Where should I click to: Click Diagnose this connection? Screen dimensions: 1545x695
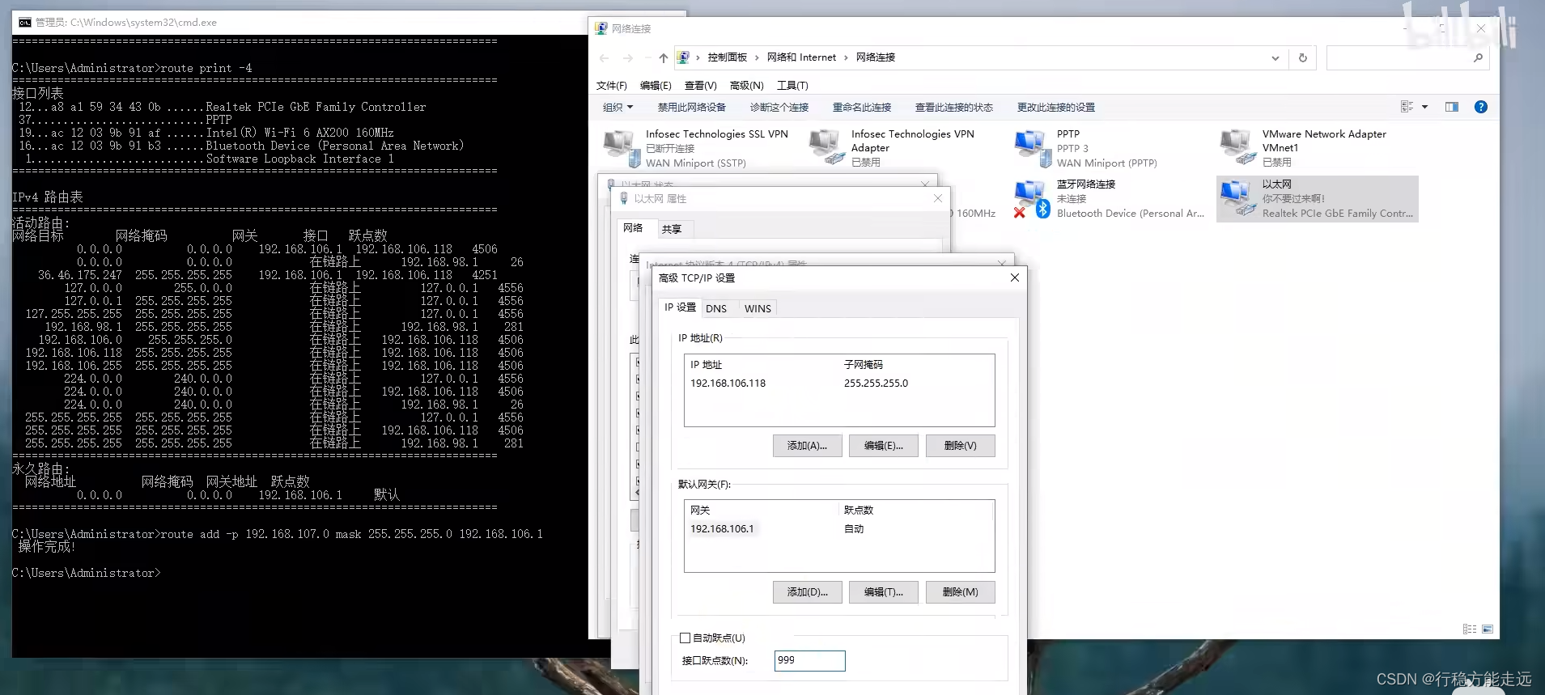[779, 107]
